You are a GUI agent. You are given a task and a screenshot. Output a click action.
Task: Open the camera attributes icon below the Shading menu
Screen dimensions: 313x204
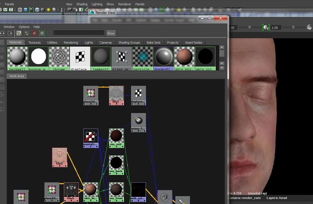75,10
